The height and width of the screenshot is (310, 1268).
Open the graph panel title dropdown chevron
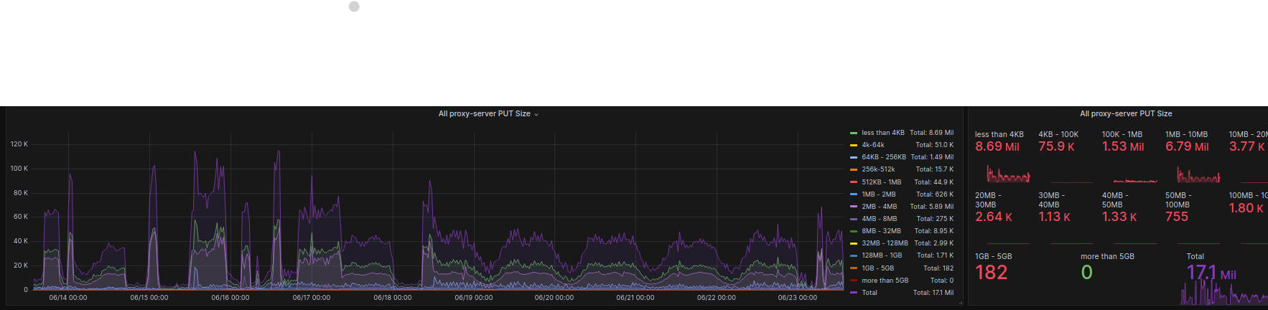click(x=536, y=115)
